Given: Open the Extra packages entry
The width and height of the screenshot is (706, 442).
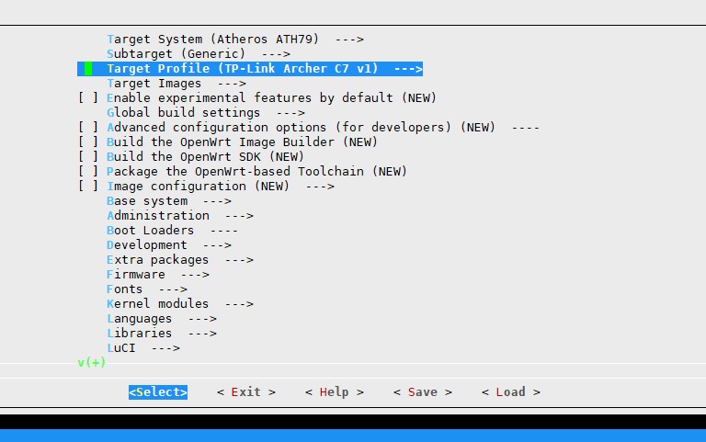Looking at the screenshot, I should click(179, 260).
